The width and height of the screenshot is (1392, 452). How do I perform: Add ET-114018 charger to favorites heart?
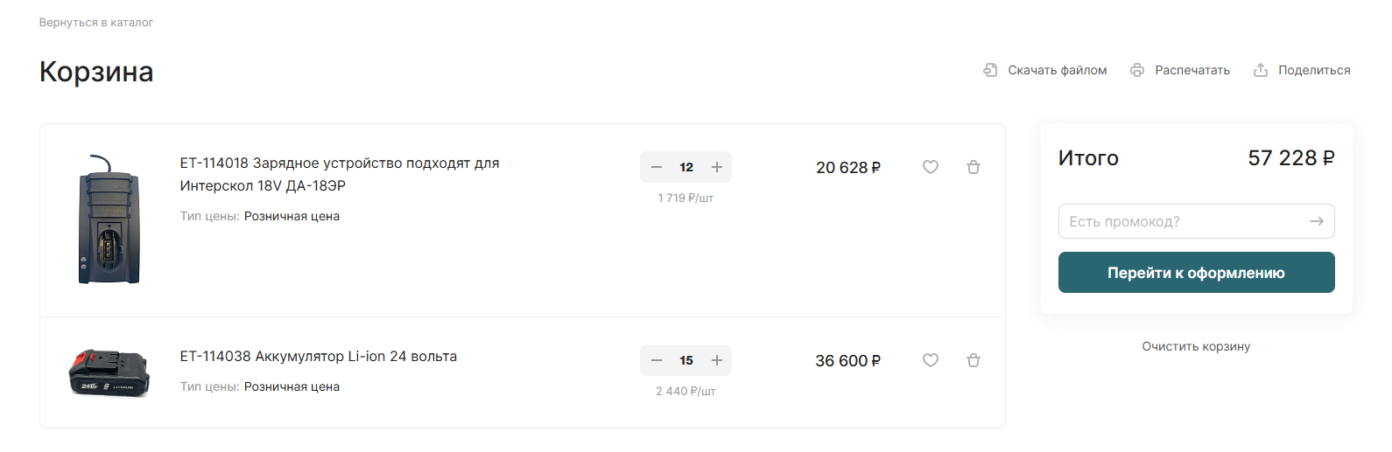(931, 167)
